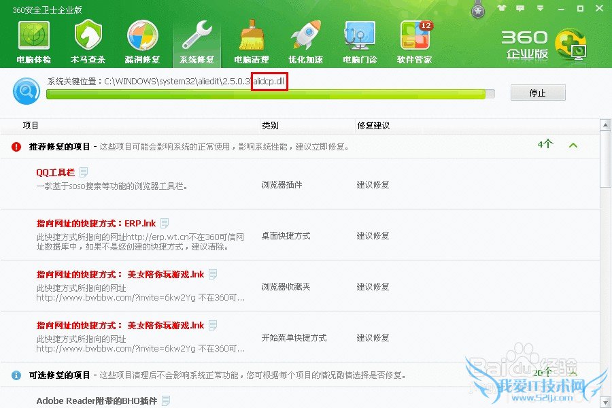612x408 pixels.
Task: Click the shirt skin icon in title bar
Action: click(502, 7)
